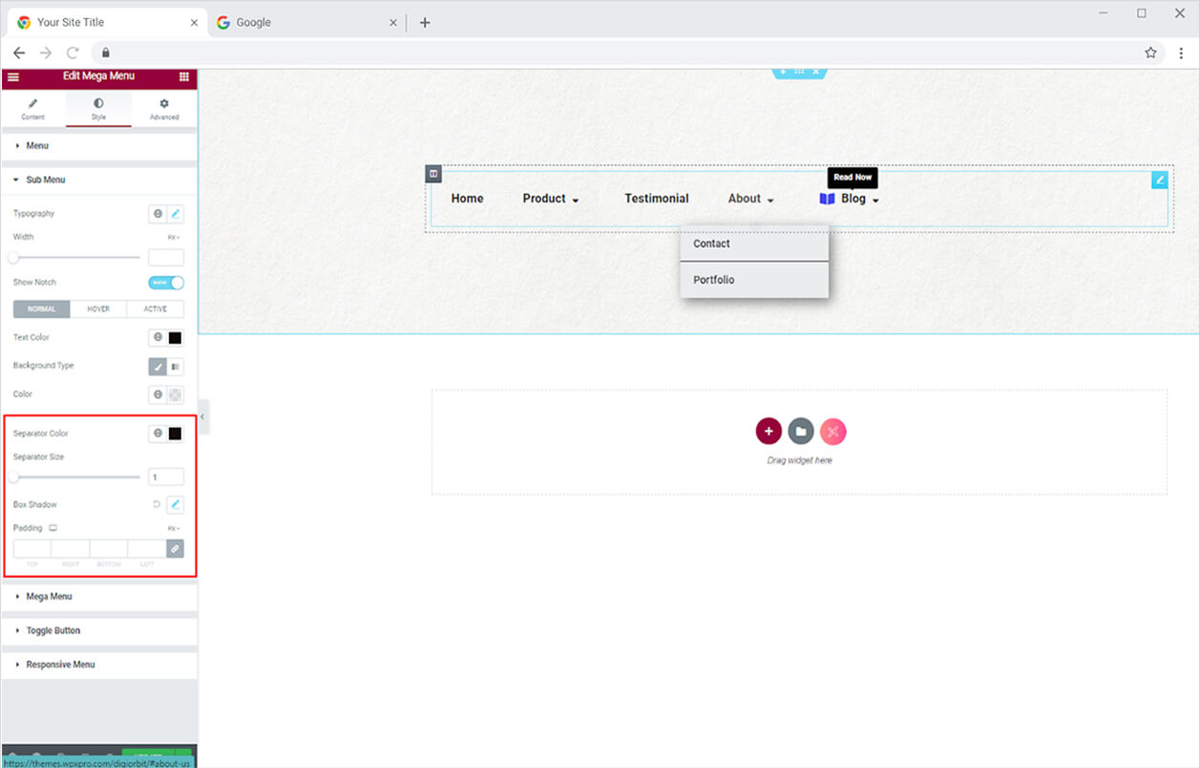Click the Typography edit pencil icon

[x=176, y=214]
